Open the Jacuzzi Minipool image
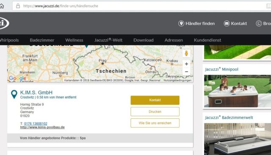 238,91
